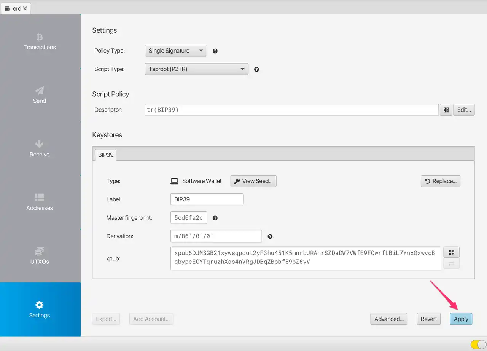487x351 pixels.
Task: Select the BIP39 keystore tab
Action: click(x=106, y=155)
